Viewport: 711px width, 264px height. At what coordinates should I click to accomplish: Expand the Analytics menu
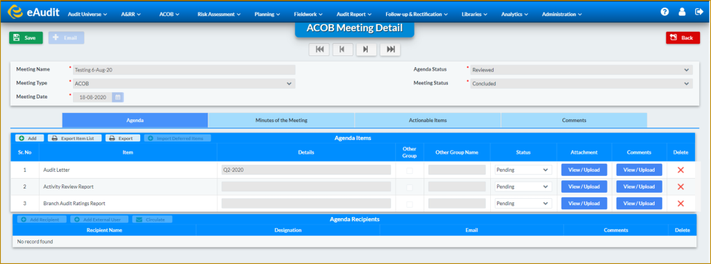click(x=515, y=14)
